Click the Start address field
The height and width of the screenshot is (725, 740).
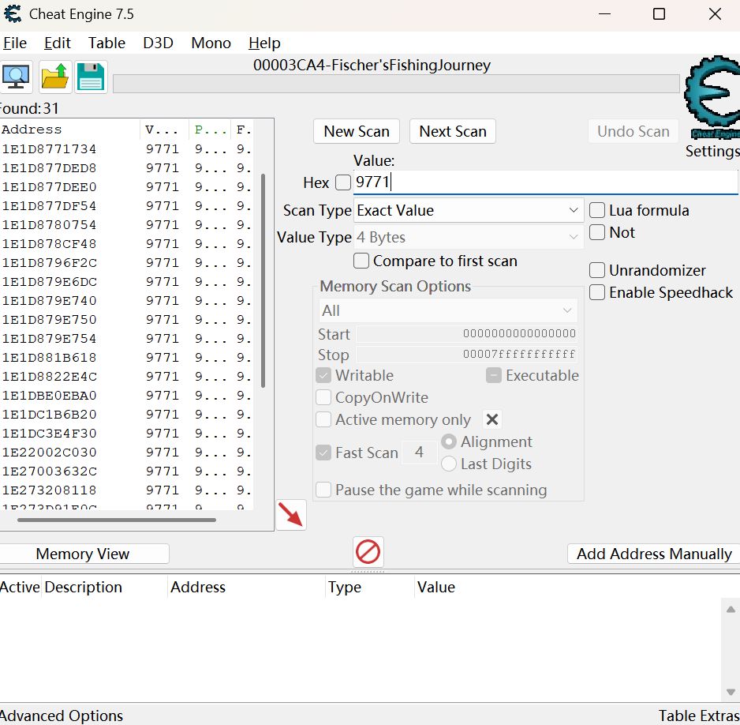pos(467,334)
